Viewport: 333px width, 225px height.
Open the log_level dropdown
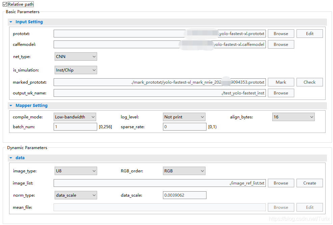coord(184,117)
